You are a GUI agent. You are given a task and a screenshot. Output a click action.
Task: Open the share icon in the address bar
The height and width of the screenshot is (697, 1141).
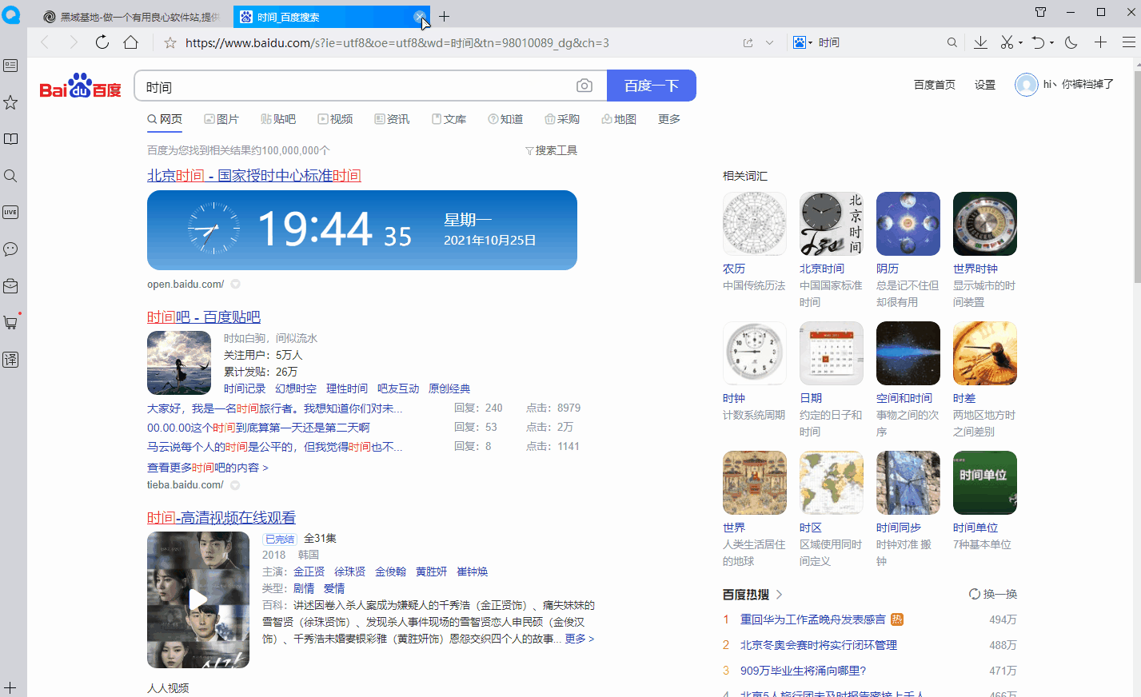click(x=748, y=43)
